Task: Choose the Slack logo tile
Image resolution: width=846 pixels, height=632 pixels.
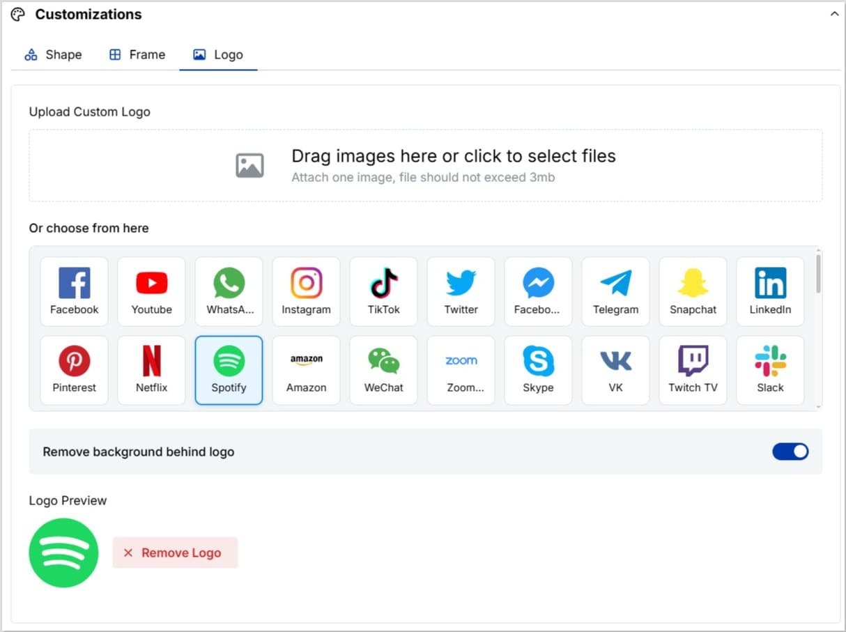Action: (x=771, y=370)
